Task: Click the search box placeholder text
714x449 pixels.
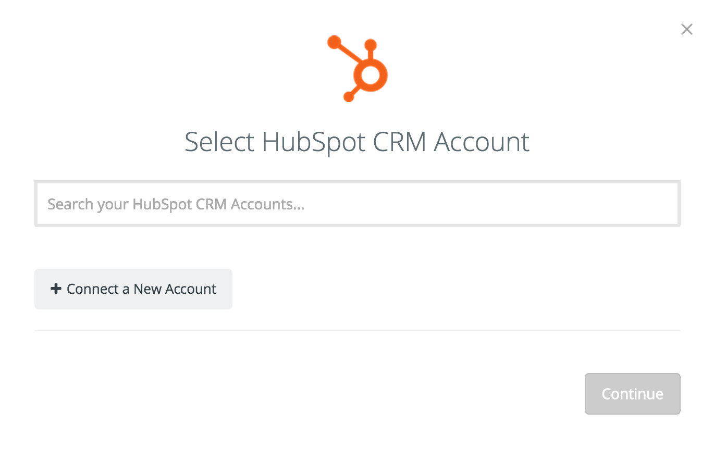Action: click(176, 204)
